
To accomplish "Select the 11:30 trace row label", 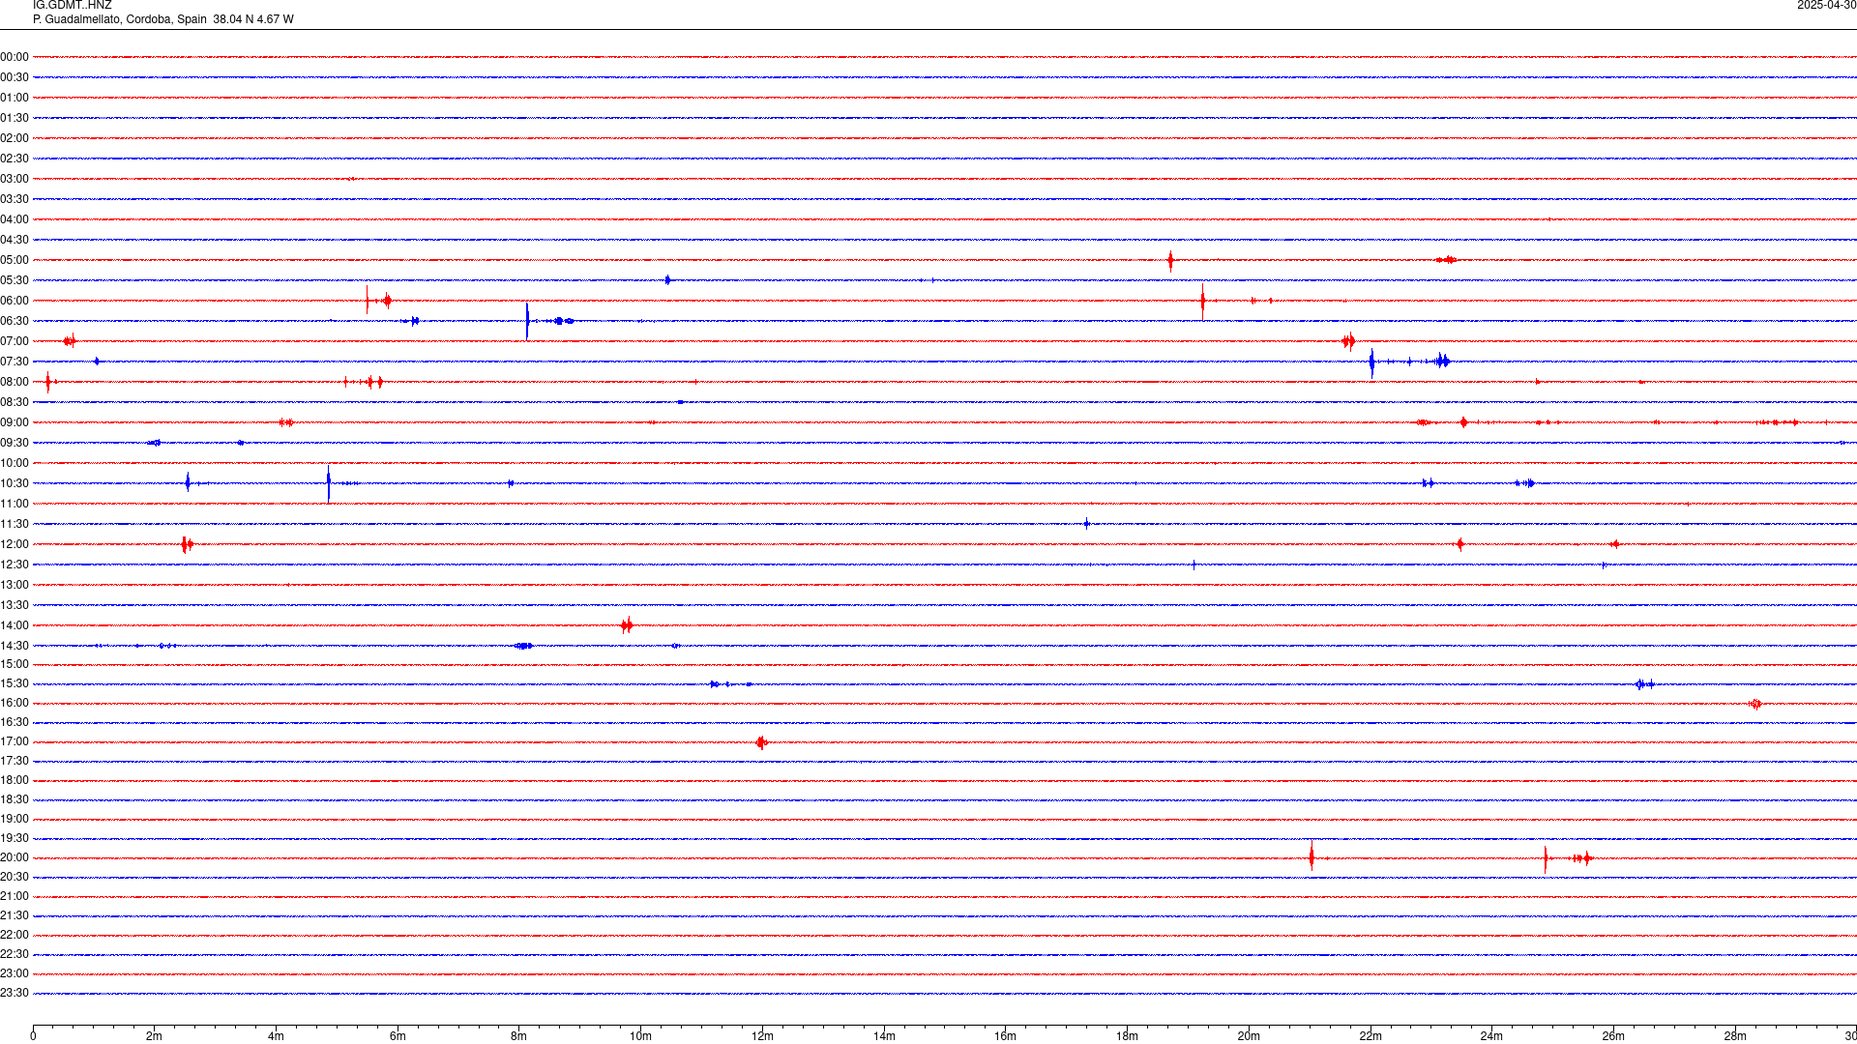I will 15,524.
